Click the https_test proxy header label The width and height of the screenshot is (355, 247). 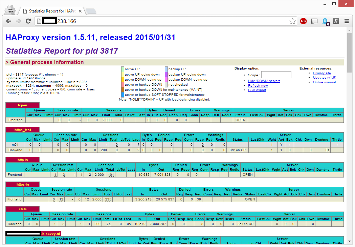click(22, 130)
